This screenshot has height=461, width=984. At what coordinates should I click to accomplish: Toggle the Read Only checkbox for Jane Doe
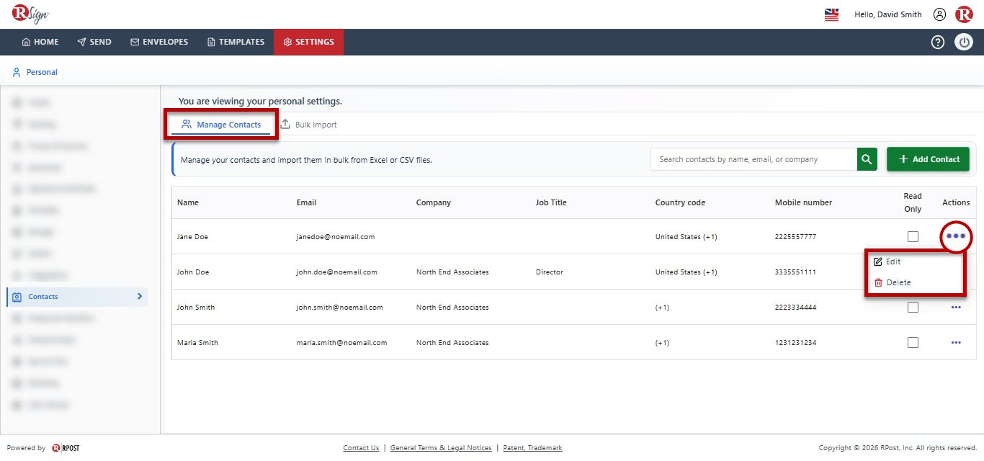point(913,236)
